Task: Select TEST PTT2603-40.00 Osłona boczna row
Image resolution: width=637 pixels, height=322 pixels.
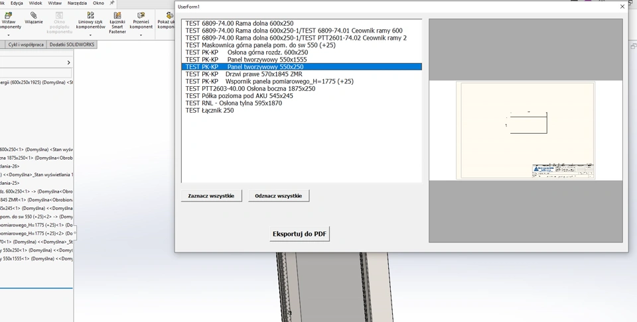Action: tap(301, 89)
